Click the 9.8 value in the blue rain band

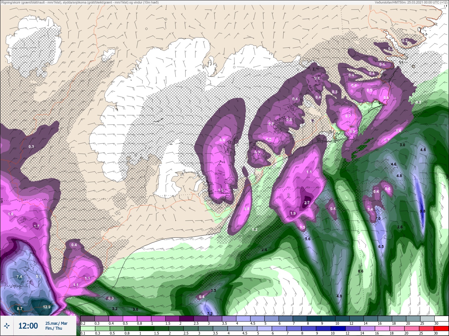pyautogui.click(x=422, y=211)
